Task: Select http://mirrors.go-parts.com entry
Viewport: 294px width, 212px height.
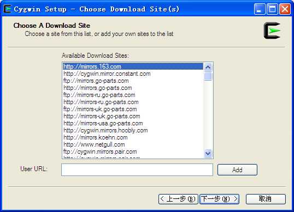Action: click(x=133, y=88)
